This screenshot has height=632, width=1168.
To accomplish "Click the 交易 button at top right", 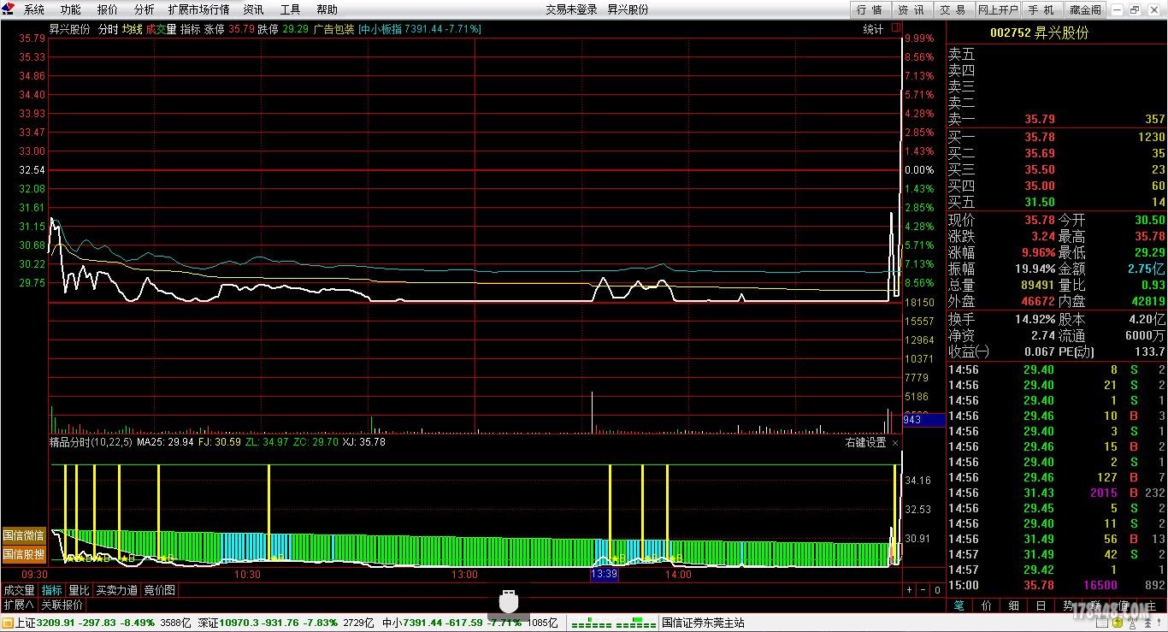I will pos(953,9).
